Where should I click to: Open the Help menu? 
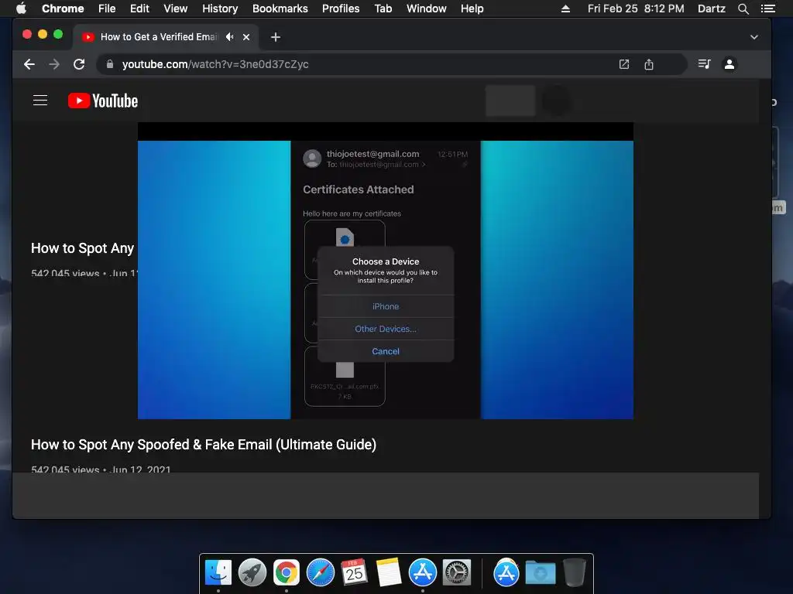[472, 9]
